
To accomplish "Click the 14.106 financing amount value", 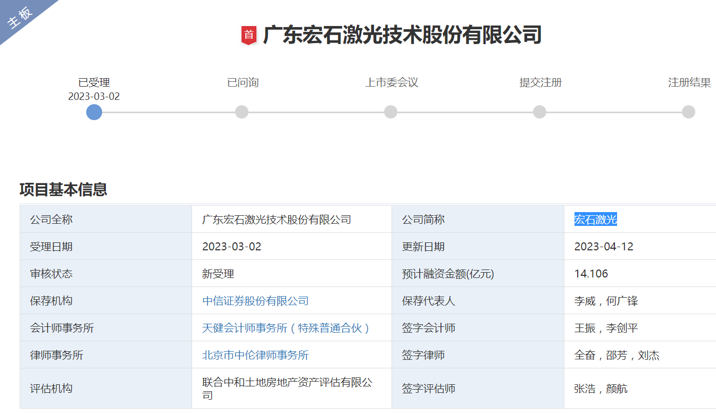I will click(591, 274).
